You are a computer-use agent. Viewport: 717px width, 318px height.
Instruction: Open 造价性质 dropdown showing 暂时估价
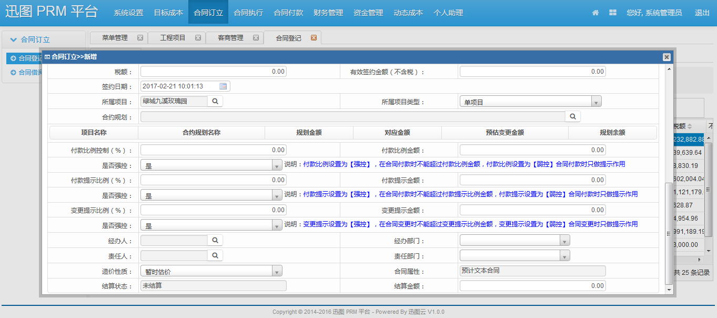[x=277, y=271]
